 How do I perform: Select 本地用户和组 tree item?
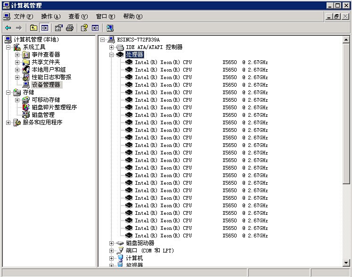pyautogui.click(x=49, y=70)
